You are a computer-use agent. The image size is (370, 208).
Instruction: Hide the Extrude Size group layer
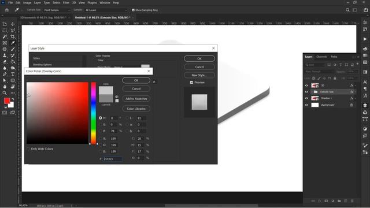coord(306,92)
